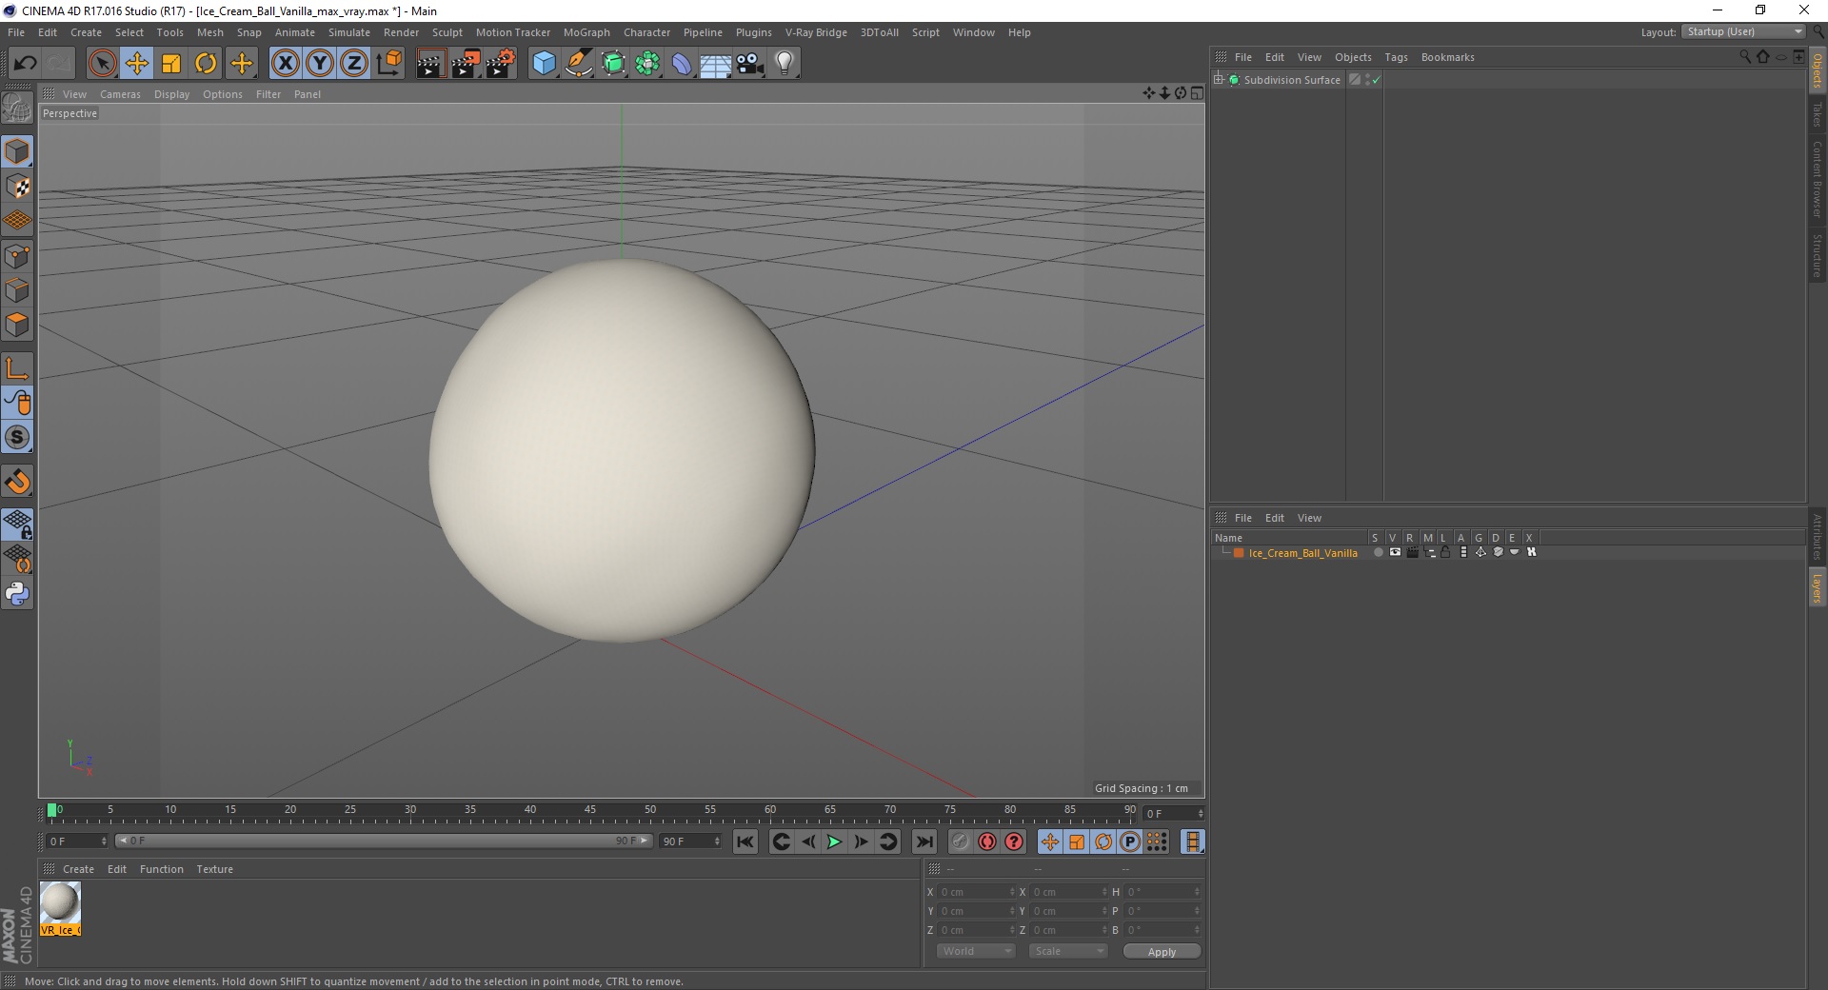1828x990 pixels.
Task: Activate the Rotate tool in top toolbar
Action: [x=206, y=64]
